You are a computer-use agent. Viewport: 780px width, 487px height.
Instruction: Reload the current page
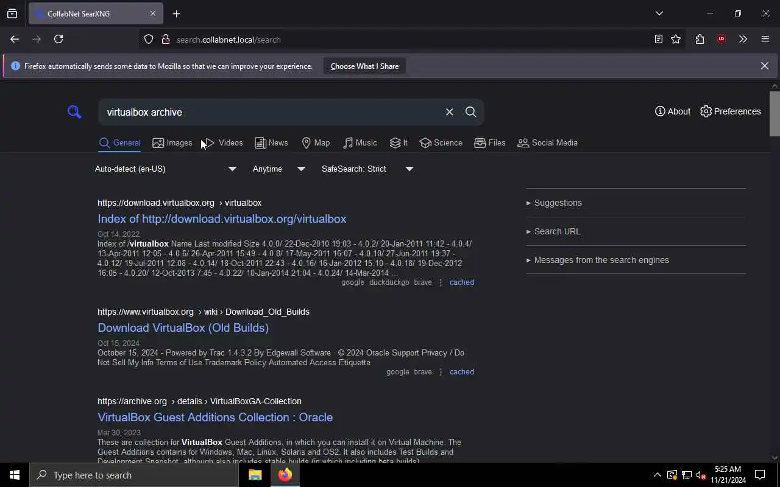[x=58, y=39]
